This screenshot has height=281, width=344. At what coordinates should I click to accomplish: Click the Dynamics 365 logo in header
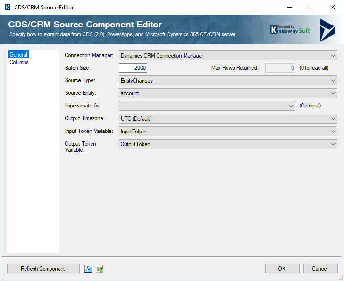click(x=327, y=30)
